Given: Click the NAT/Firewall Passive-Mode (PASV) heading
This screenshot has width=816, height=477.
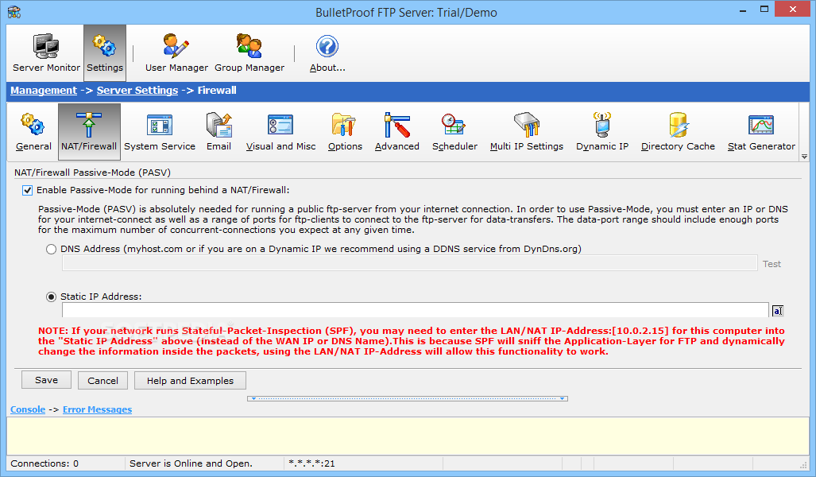Looking at the screenshot, I should pos(92,173).
